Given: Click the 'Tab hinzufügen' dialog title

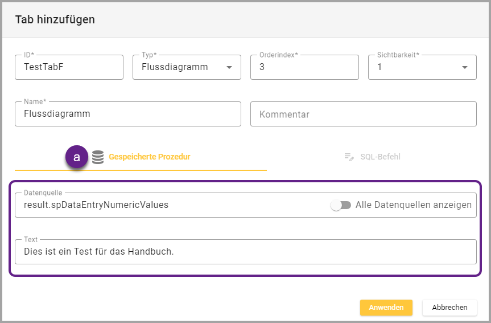Looking at the screenshot, I should pyautogui.click(x=55, y=20).
